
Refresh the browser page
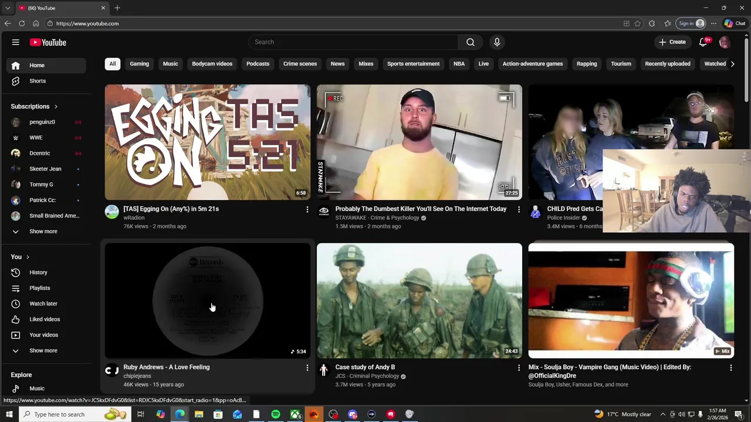pos(22,23)
